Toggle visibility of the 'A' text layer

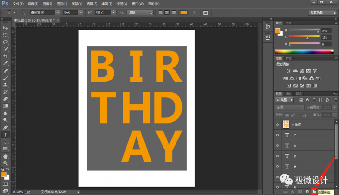[277, 146]
